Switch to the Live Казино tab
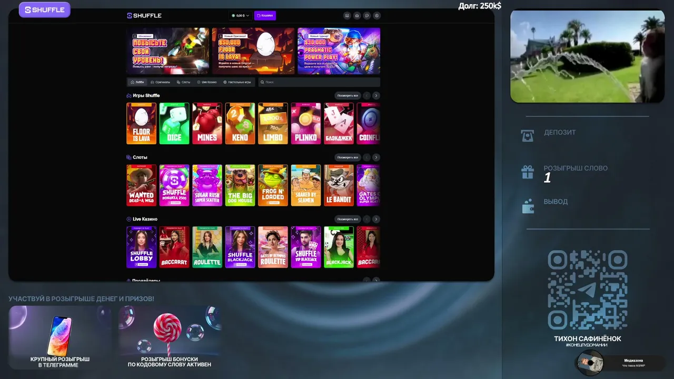The width and height of the screenshot is (674, 379). click(x=206, y=82)
